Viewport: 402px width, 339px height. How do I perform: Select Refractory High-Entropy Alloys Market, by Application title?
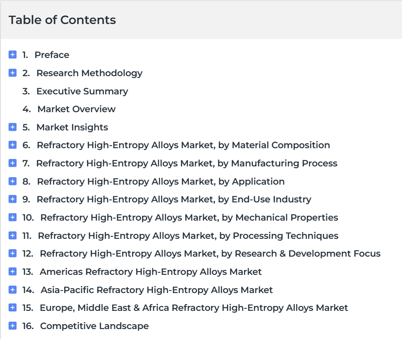coord(161,182)
